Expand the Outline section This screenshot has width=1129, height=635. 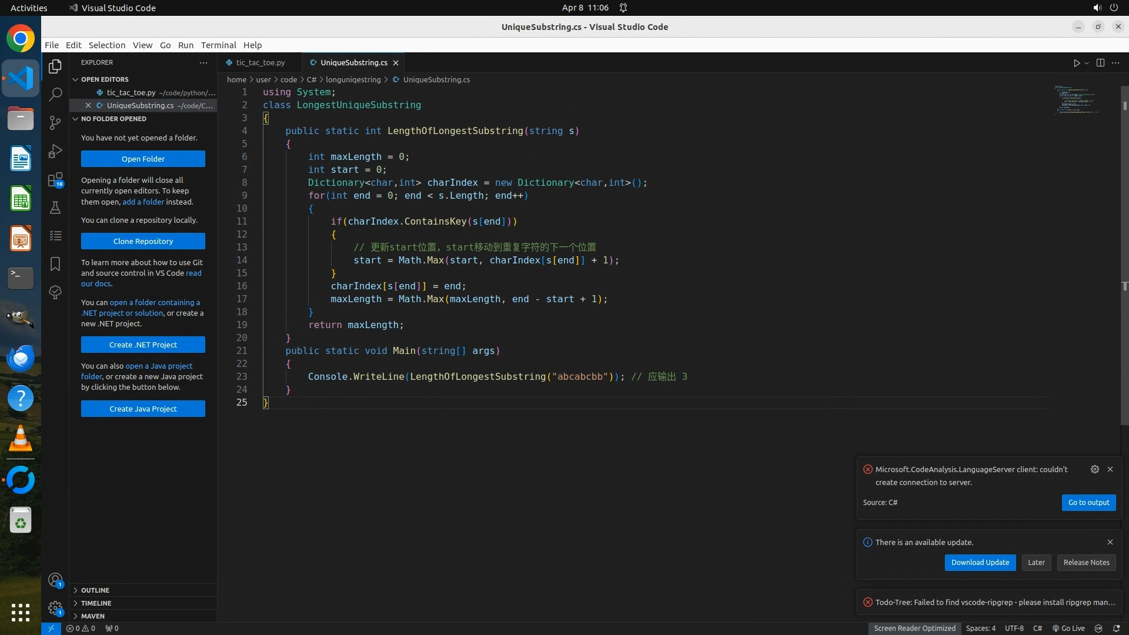[95, 590]
